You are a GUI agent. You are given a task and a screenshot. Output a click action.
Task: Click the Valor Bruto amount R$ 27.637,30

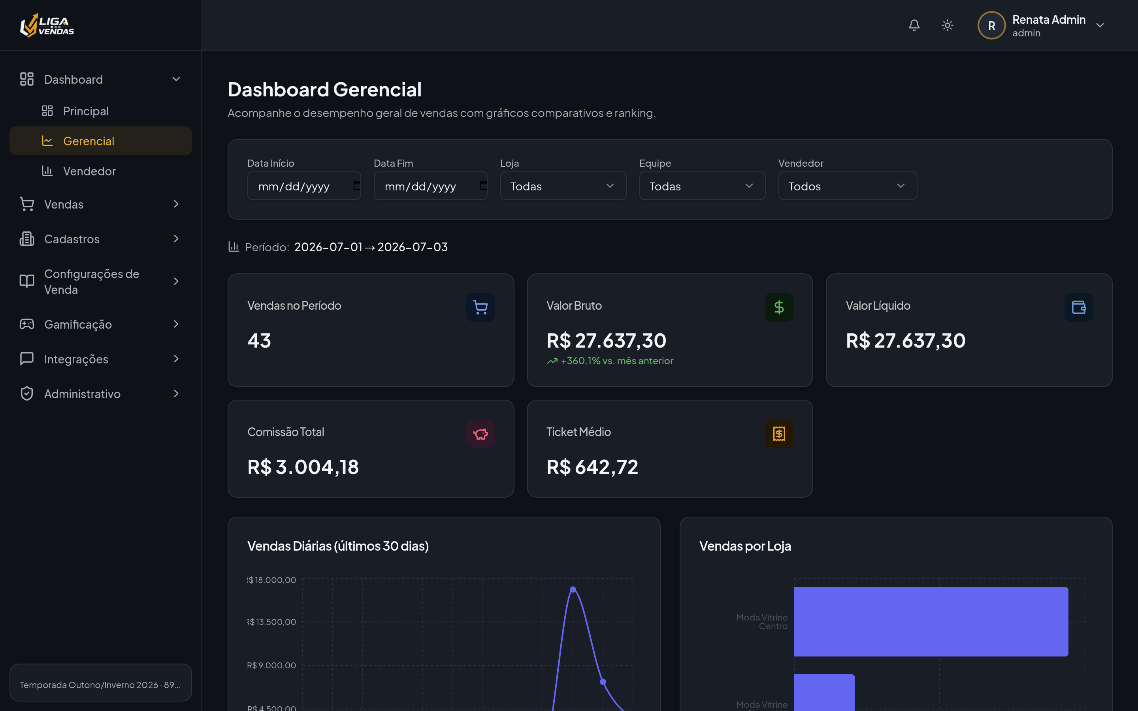(x=607, y=340)
